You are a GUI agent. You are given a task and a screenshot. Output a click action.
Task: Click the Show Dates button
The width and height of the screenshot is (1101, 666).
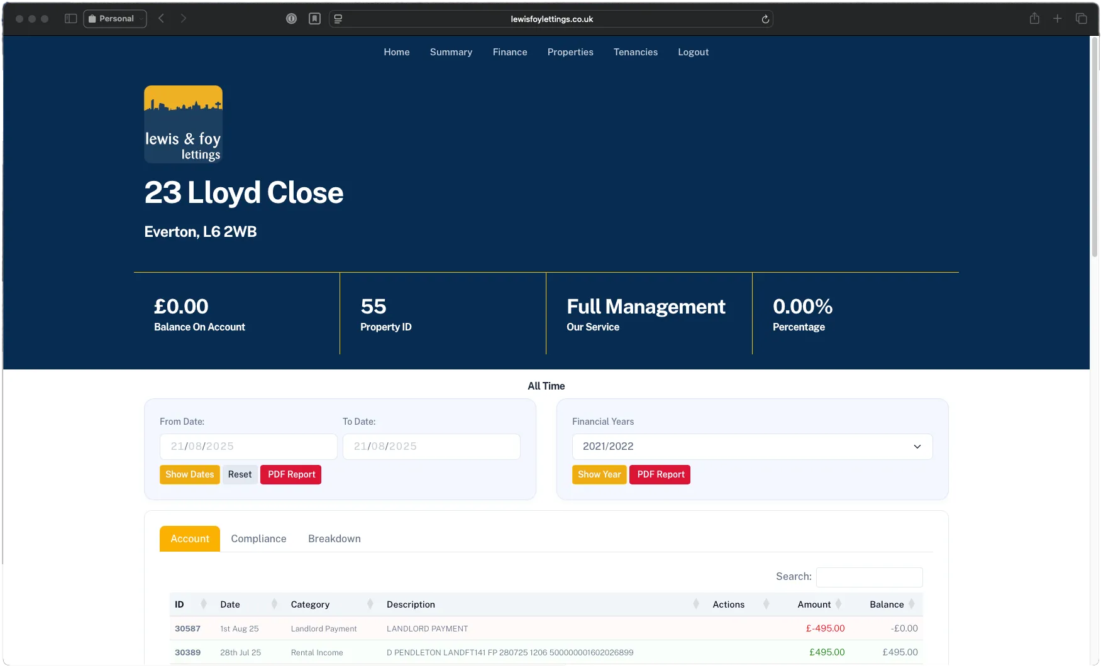click(189, 474)
